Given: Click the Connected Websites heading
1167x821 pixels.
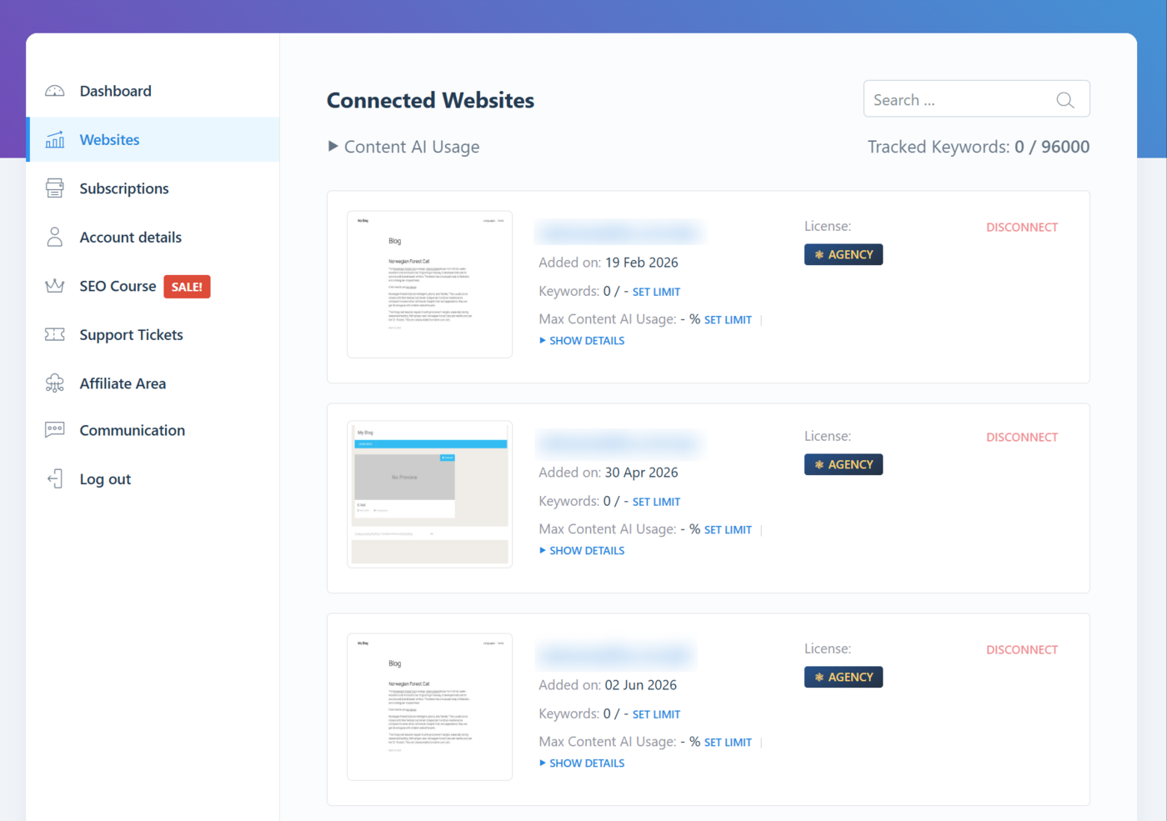Looking at the screenshot, I should pyautogui.click(x=430, y=100).
